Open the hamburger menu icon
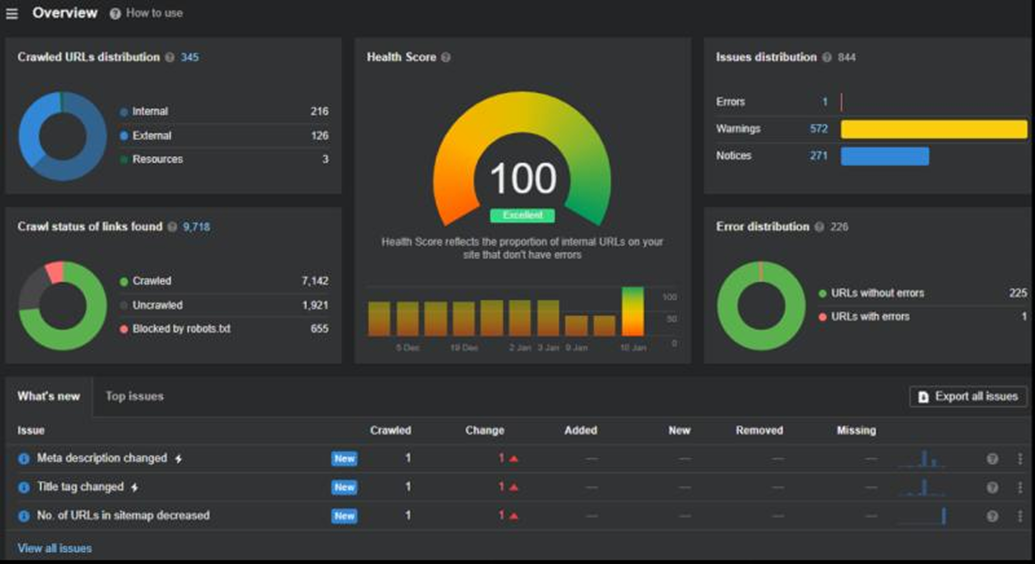 [12, 14]
